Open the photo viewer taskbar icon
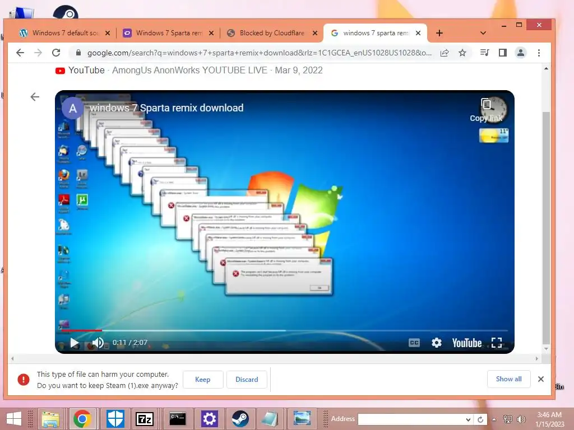The height and width of the screenshot is (430, 574). point(302,419)
